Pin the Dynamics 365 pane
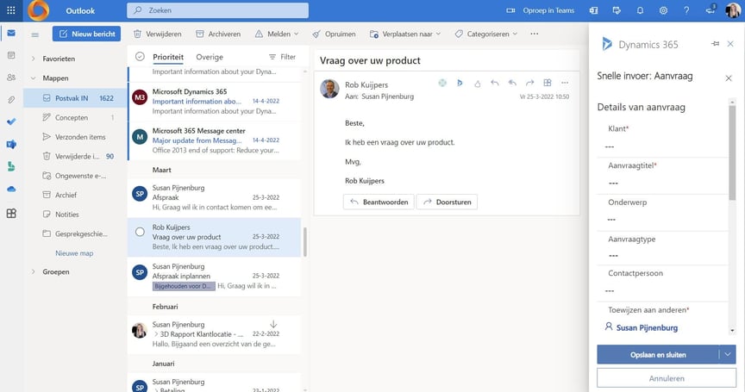This screenshot has height=392, width=745. pos(715,44)
